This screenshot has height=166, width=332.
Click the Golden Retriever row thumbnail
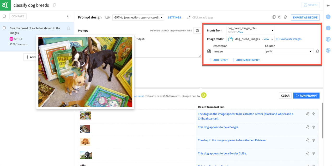point(85,142)
